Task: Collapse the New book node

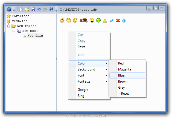Action: (x=14, y=31)
